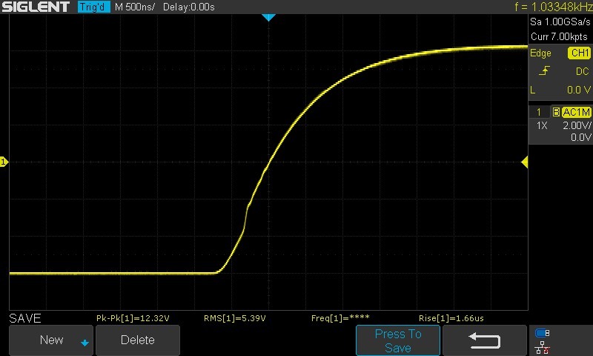Click the DC trigger coupling label
Screen dimensions: 593x356
[x=583, y=71]
